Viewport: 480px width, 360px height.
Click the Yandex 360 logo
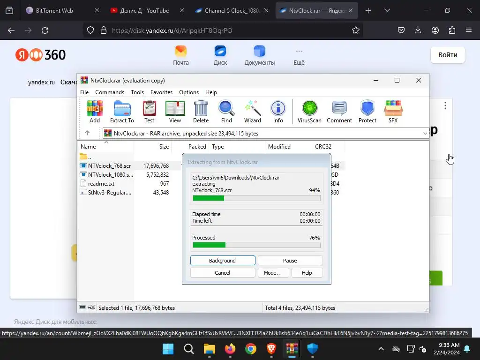40,55
